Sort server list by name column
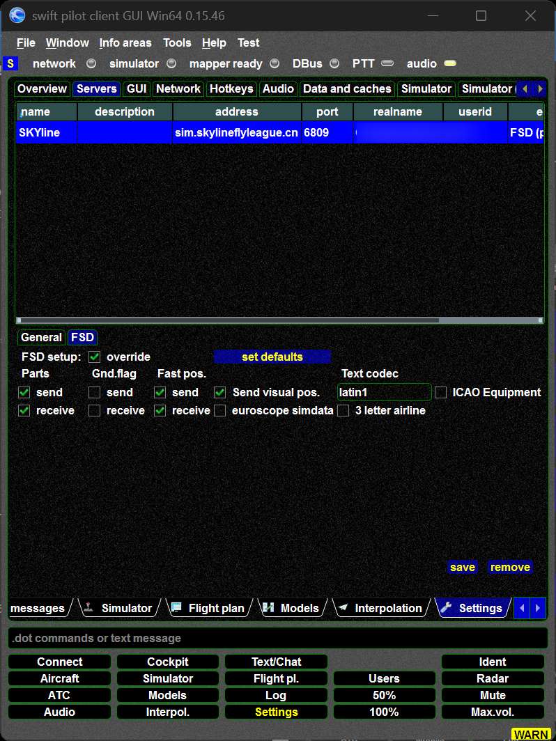This screenshot has height=741, width=556. pyautogui.click(x=46, y=111)
